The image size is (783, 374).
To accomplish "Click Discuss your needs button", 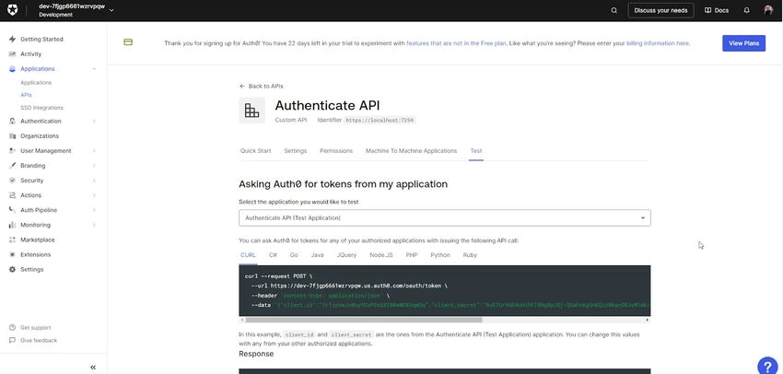I will [x=660, y=10].
